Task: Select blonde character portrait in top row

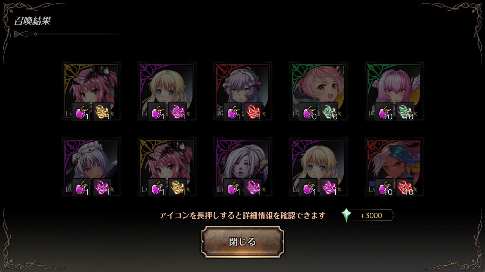Action: click(167, 91)
